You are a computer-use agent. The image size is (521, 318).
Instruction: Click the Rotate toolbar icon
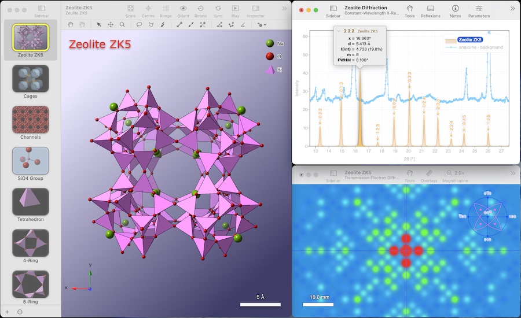coord(200,8)
